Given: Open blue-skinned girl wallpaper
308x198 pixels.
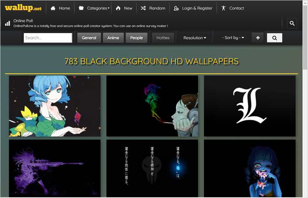Looking at the screenshot, I should (250, 168).
